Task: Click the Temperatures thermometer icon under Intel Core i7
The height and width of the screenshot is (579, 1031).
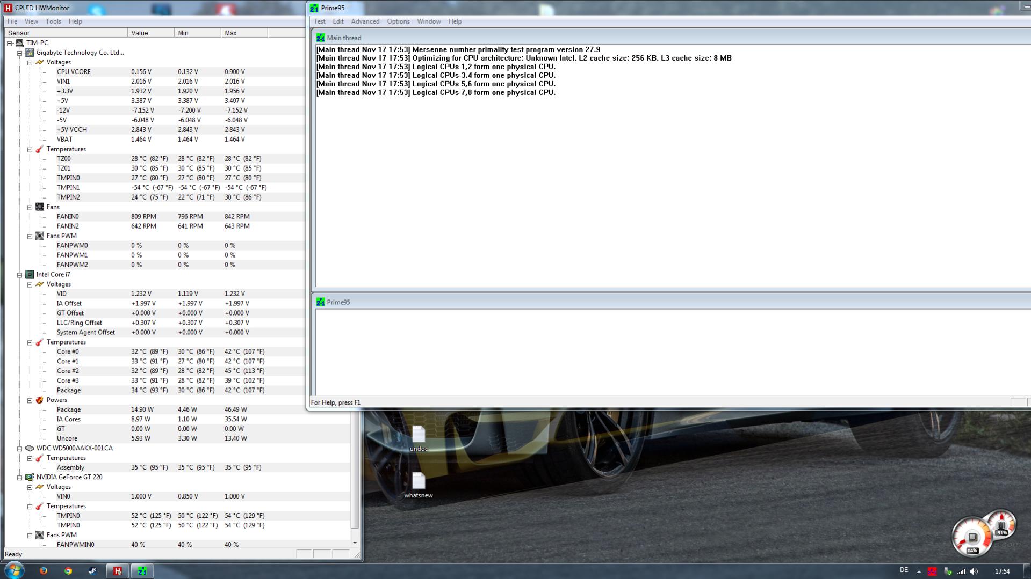Action: pos(40,342)
